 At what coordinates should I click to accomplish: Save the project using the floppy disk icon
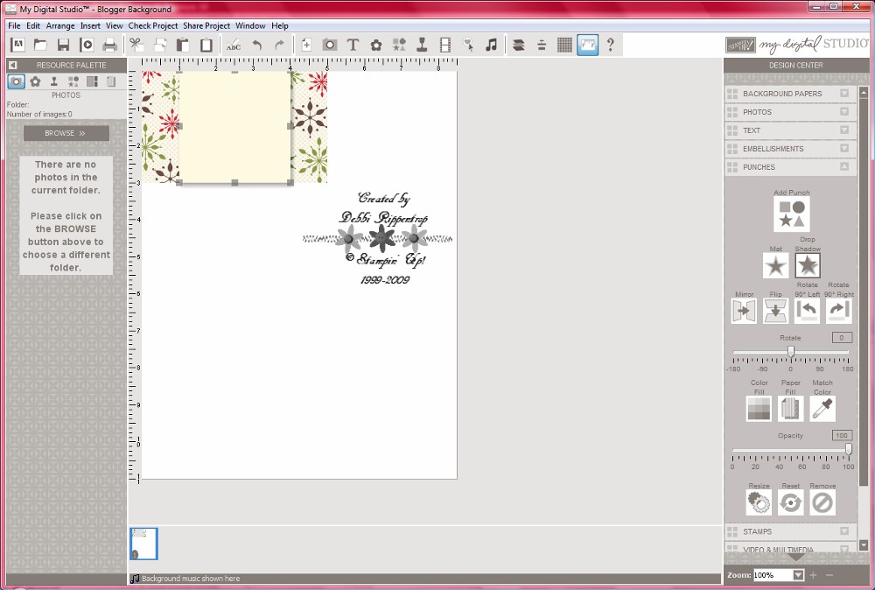click(x=64, y=45)
